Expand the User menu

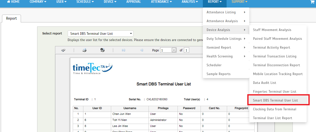click(x=61, y=2)
